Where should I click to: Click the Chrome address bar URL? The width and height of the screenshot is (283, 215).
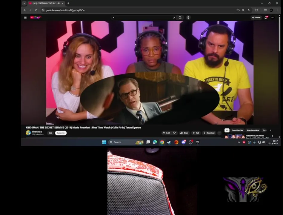65,10
